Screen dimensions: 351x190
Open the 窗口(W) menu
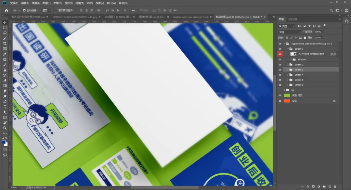[111, 3]
